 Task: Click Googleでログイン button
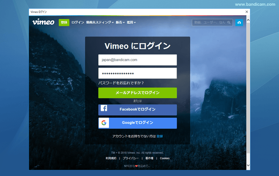pyautogui.click(x=138, y=123)
